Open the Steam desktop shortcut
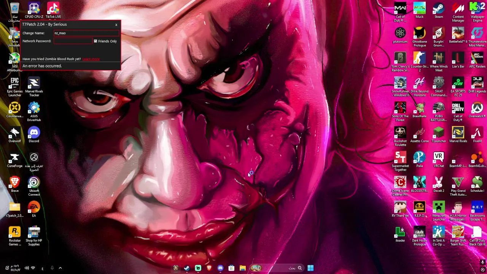Viewport: 487px width, 274px height. point(439,11)
